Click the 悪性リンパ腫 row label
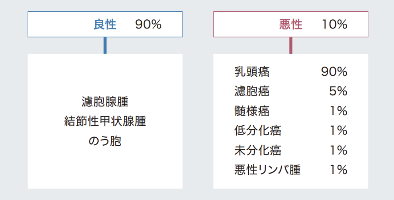Image resolution: width=394 pixels, height=200 pixels. click(267, 170)
